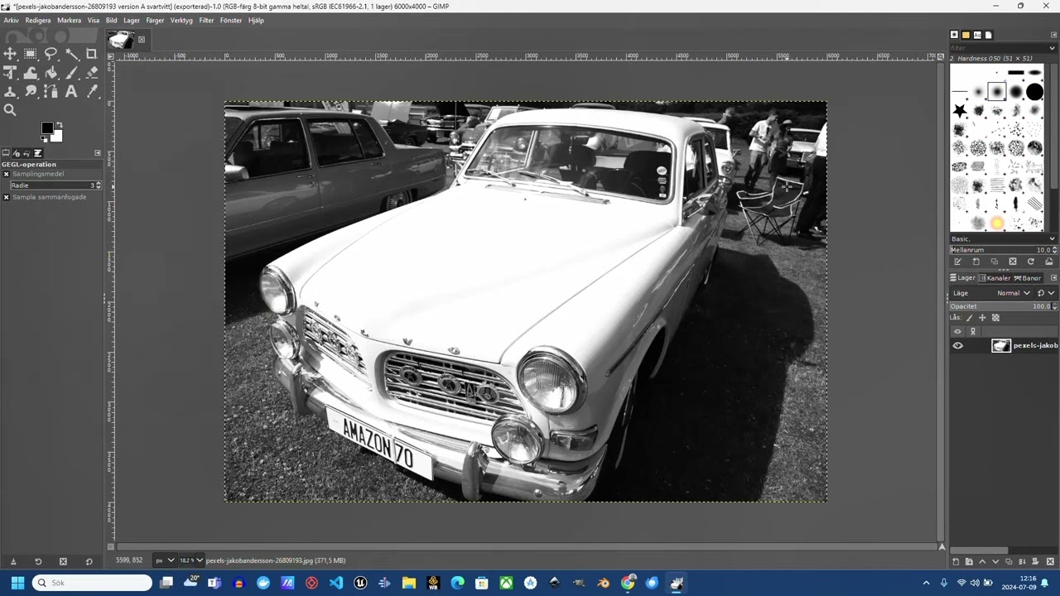Refresh the brushes list
The image size is (1060, 596).
(x=1030, y=262)
